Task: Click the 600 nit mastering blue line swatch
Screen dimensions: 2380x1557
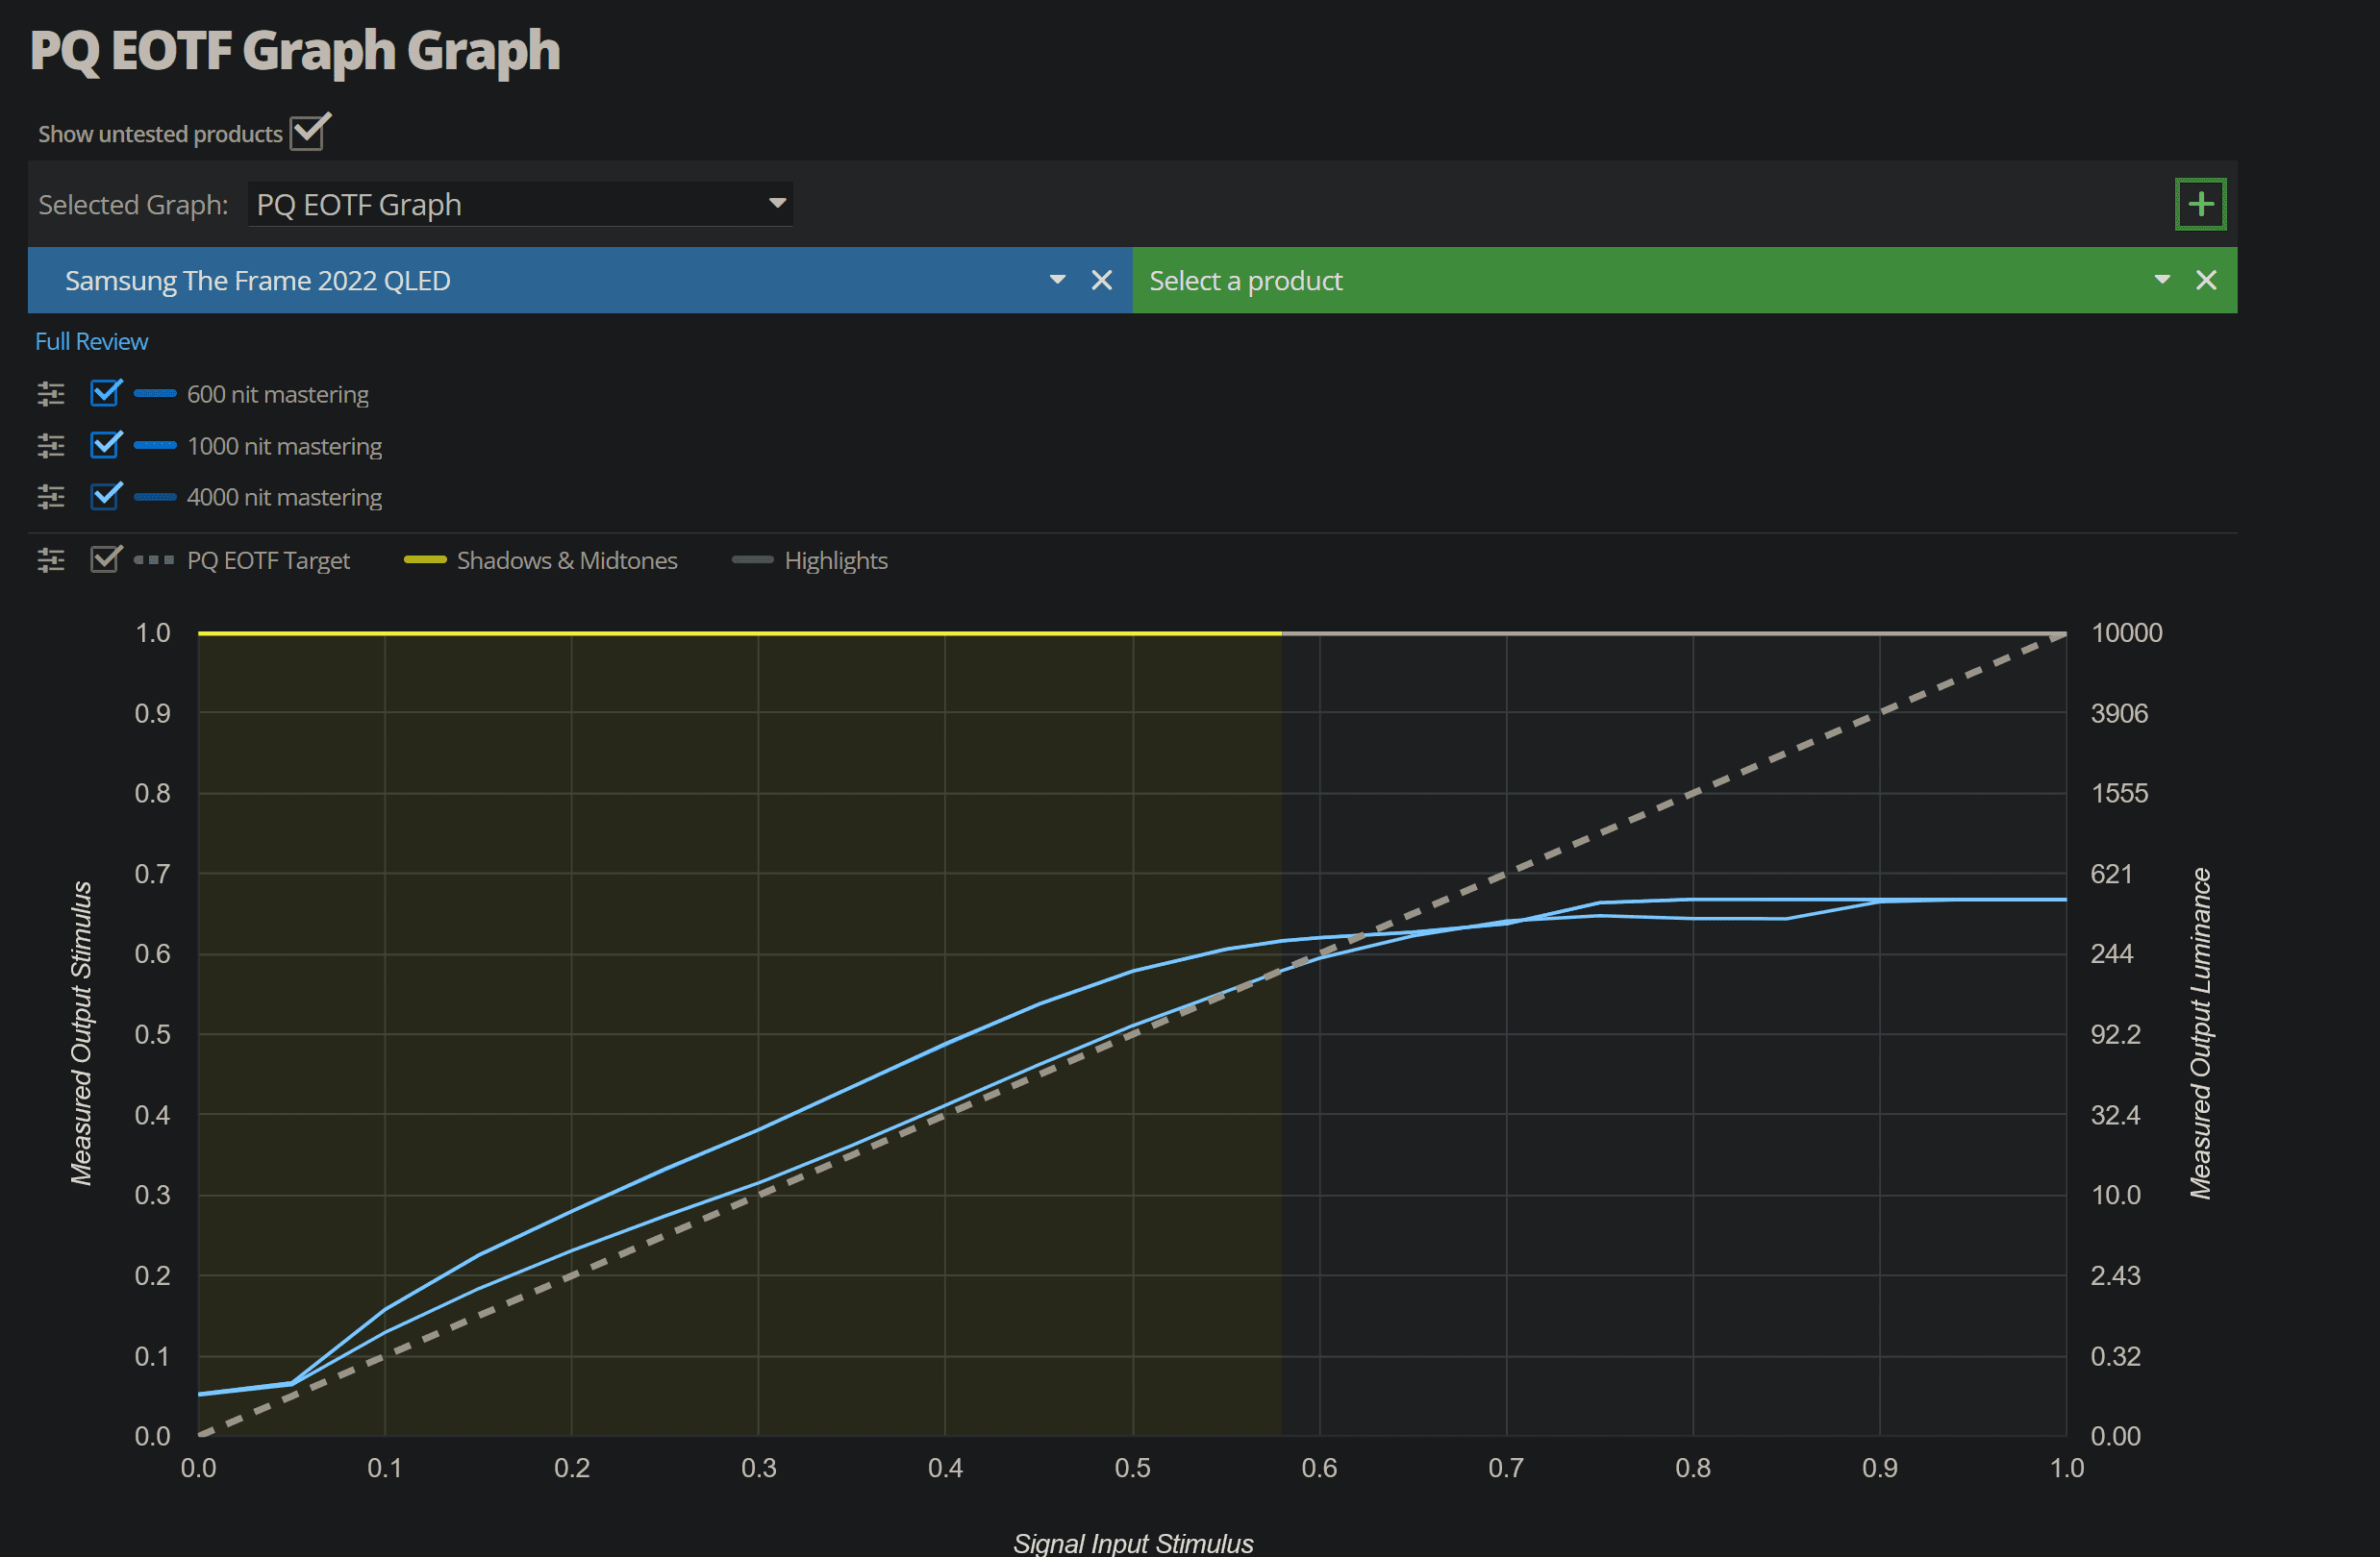Action: pos(155,394)
